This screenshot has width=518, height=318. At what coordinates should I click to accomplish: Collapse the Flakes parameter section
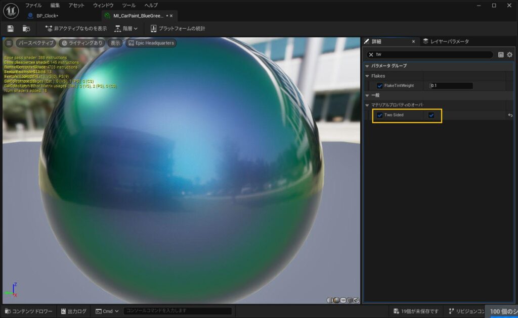(367, 76)
